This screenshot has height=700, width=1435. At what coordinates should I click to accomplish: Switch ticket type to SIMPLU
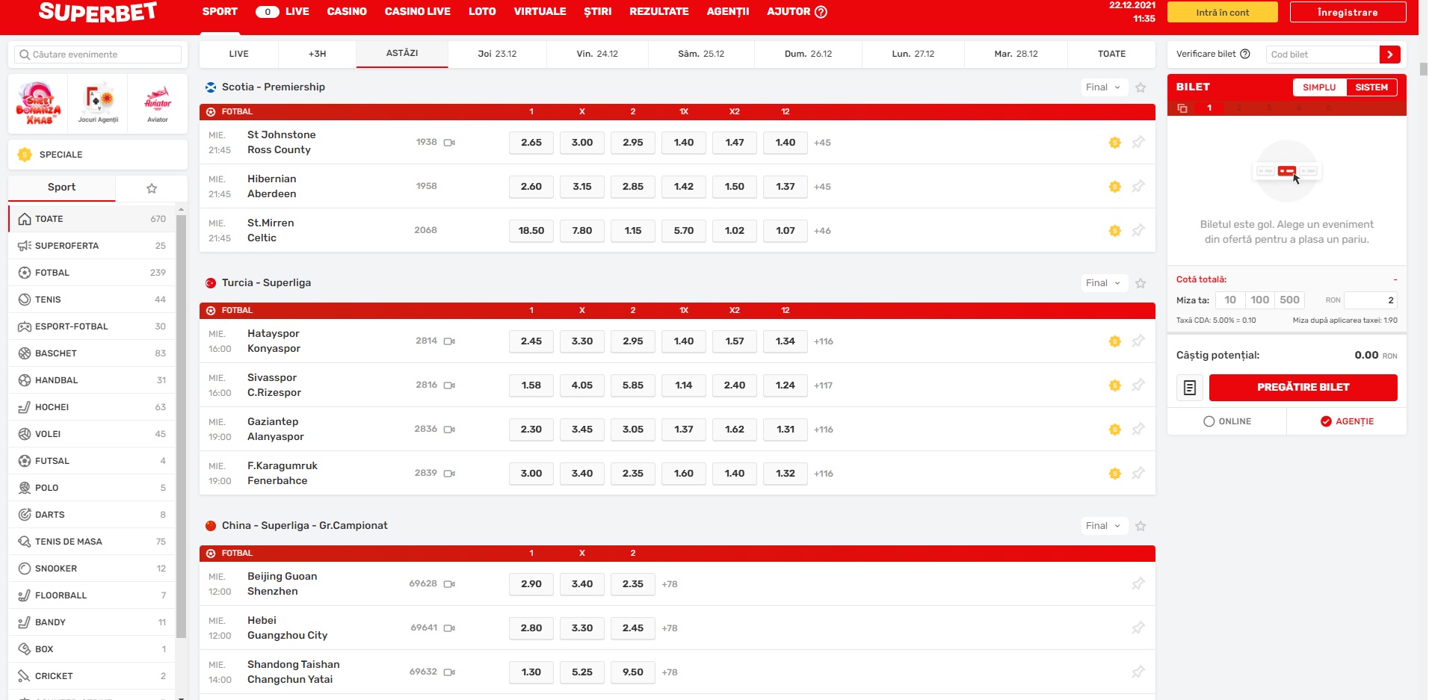tap(1319, 87)
